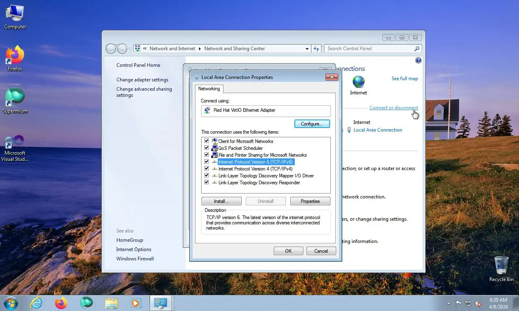Uncheck Link-Layer Topology Discovery Mapper I/O Driver
Viewport: 519px width, 311px height.
pos(206,175)
